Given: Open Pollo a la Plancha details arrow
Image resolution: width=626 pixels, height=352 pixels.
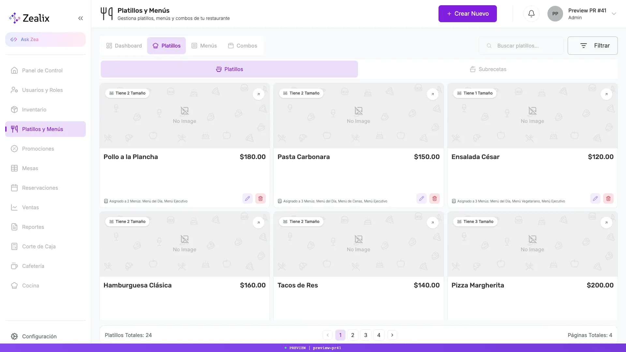Looking at the screenshot, I should (x=259, y=94).
